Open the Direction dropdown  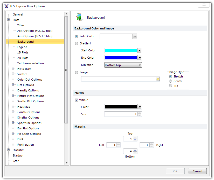point(140,65)
